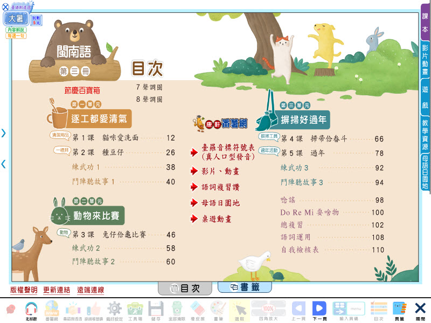Expand the left panel right-pointing chevron
The image size is (431, 323).
pos(3,133)
